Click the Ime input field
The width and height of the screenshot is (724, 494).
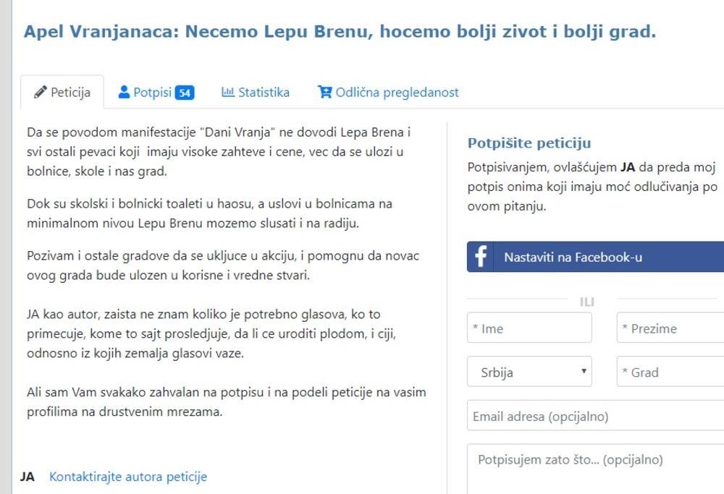click(x=529, y=328)
